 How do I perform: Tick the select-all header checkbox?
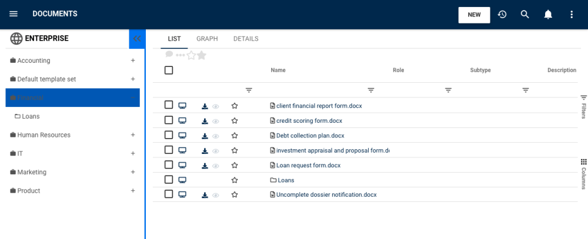[169, 70]
